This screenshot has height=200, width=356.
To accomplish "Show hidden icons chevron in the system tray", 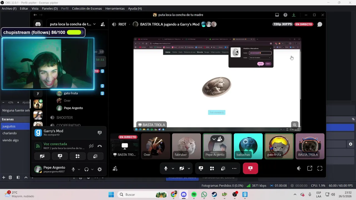I will (x=295, y=194).
